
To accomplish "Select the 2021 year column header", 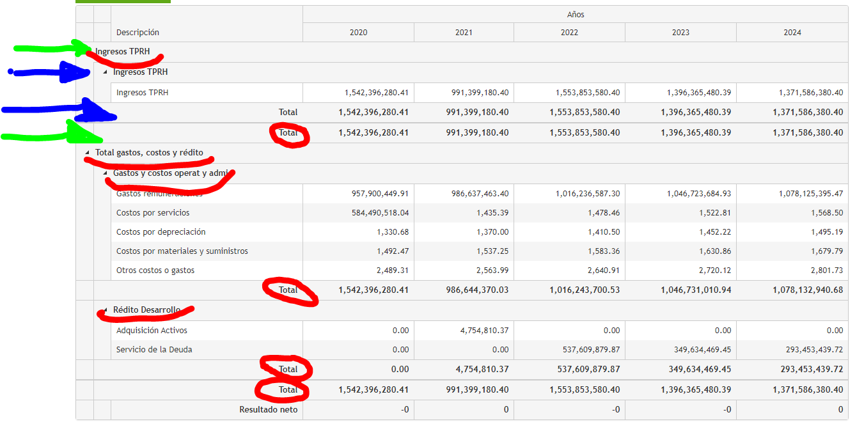I will pyautogui.click(x=464, y=33).
